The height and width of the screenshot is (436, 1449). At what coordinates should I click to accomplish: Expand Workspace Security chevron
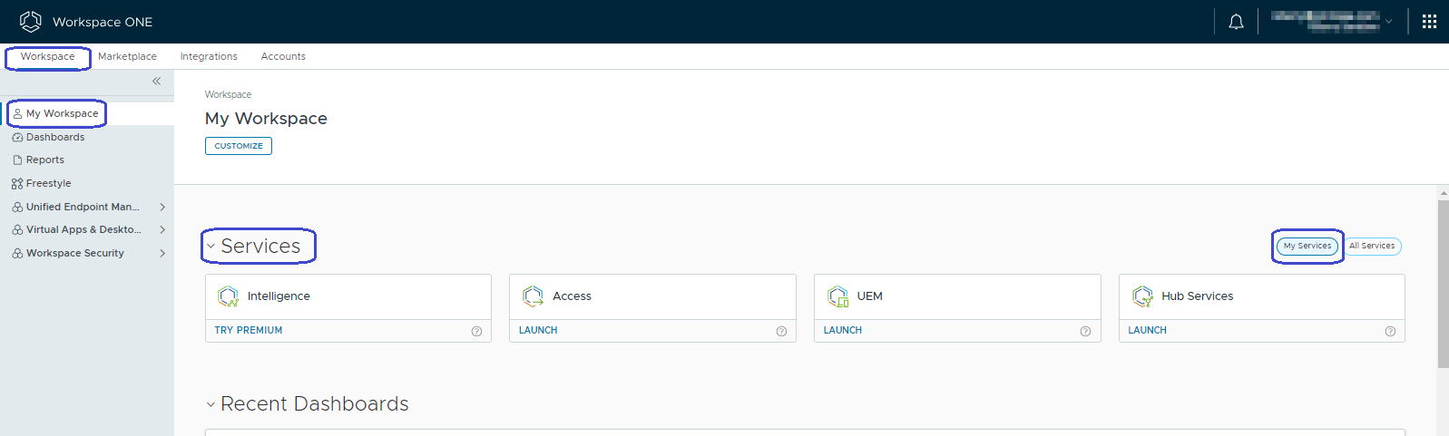click(x=162, y=254)
